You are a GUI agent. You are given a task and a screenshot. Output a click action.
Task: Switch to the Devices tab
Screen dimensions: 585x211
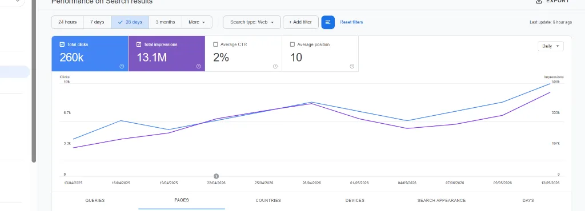click(355, 201)
